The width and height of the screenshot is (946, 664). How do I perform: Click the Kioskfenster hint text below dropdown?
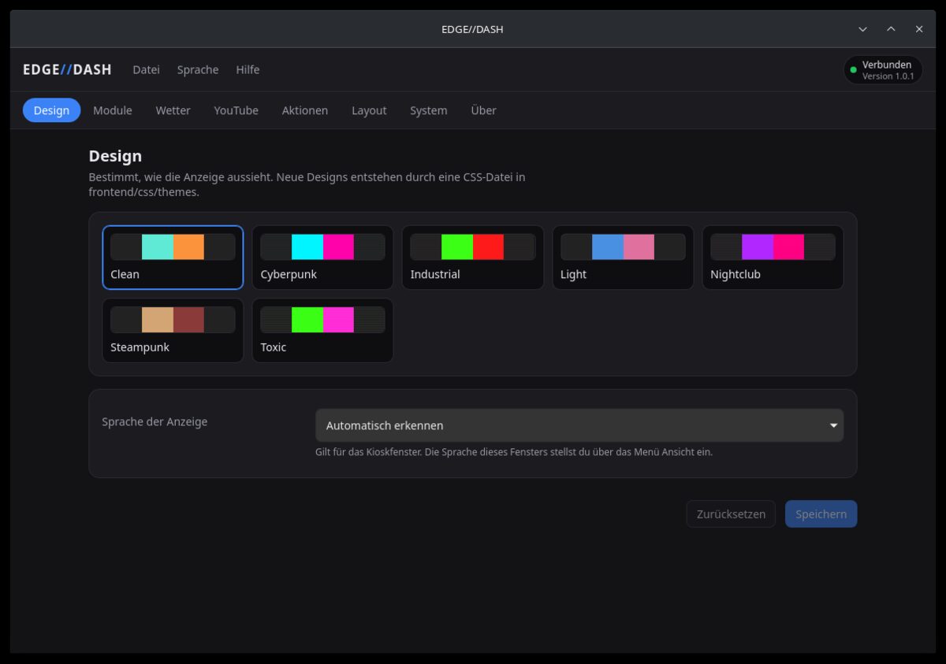click(x=514, y=452)
